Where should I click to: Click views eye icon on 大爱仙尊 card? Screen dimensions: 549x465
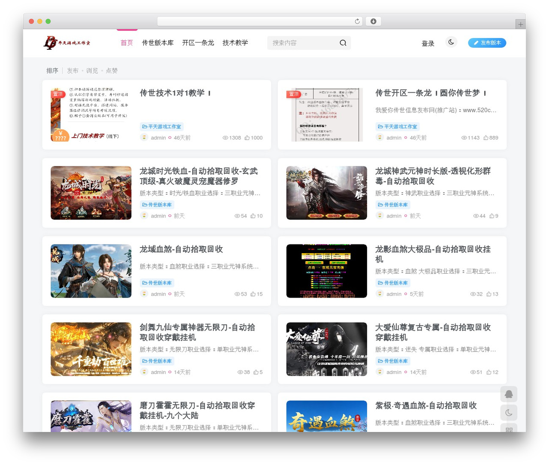click(473, 372)
